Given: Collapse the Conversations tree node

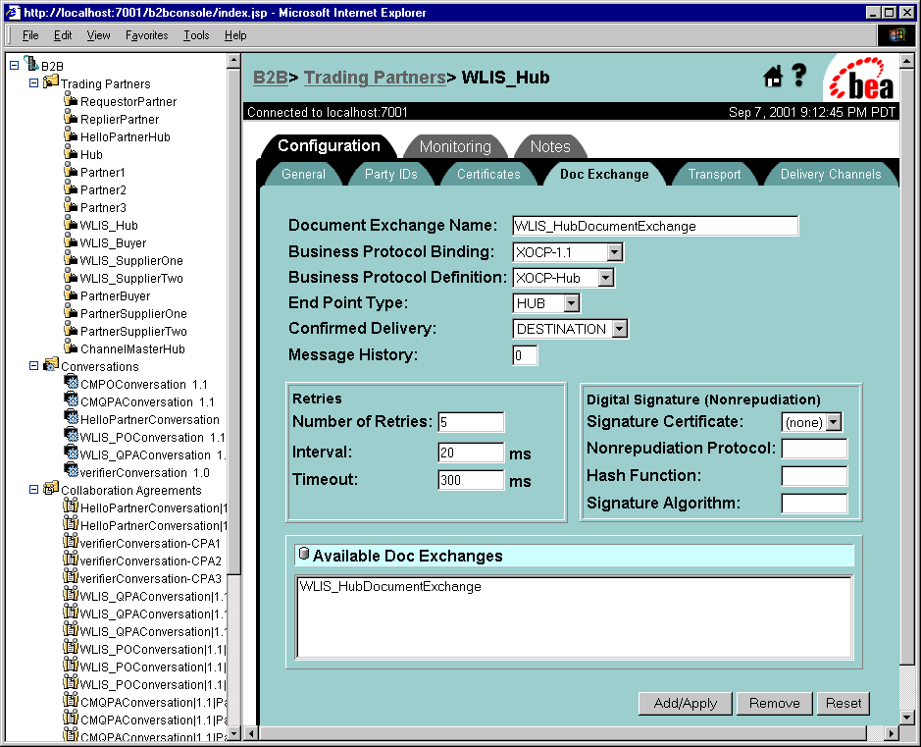Looking at the screenshot, I should pyautogui.click(x=33, y=366).
